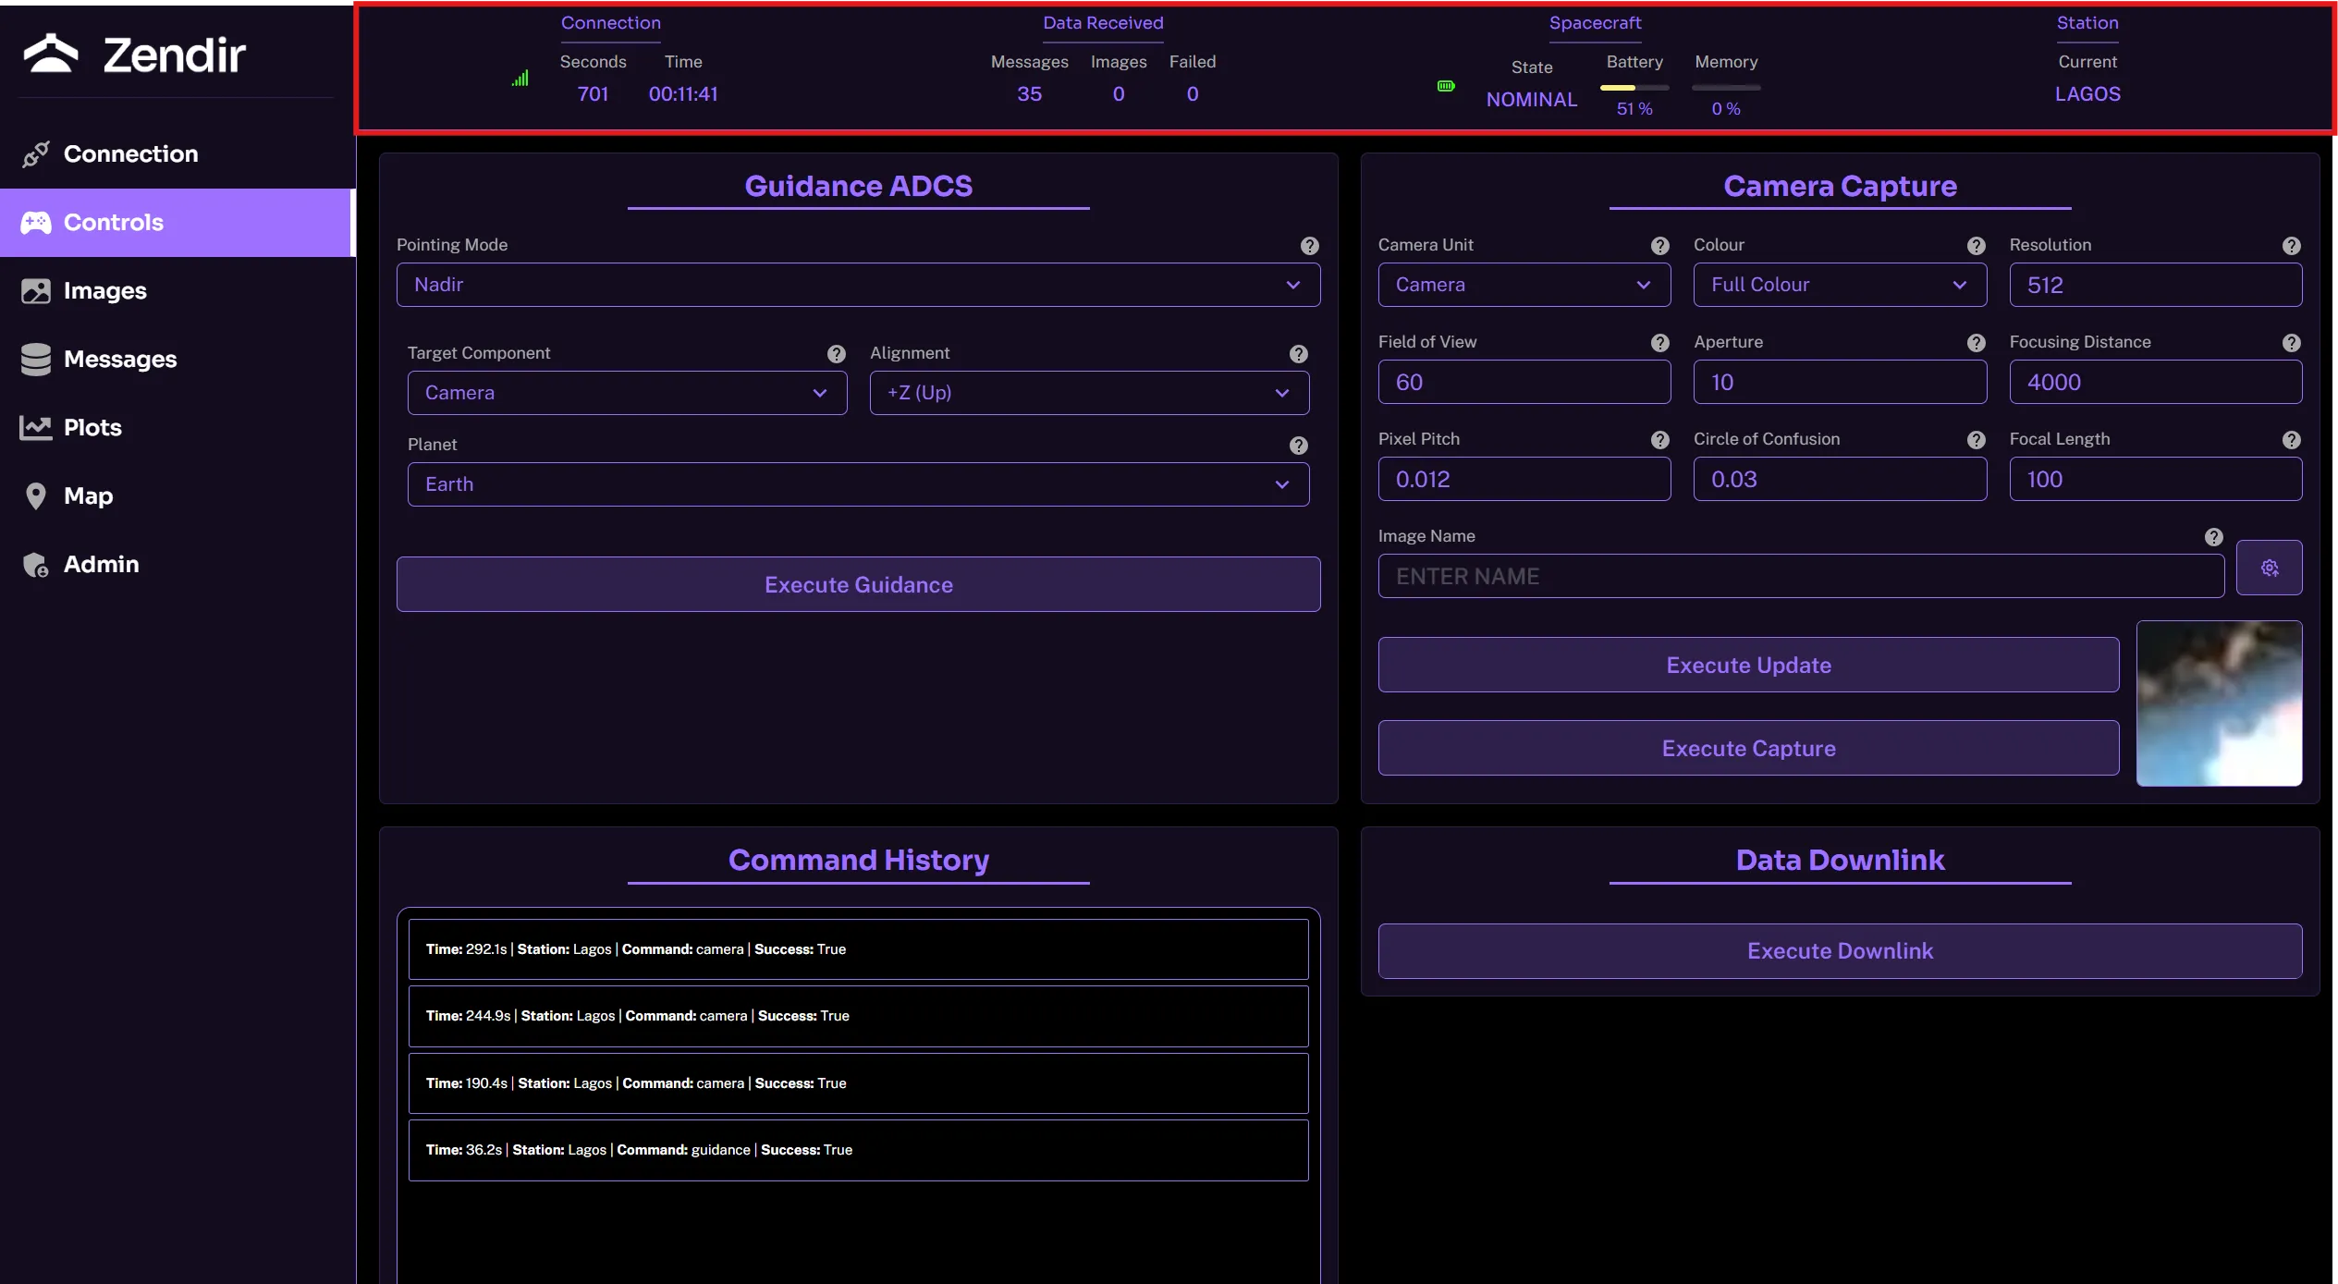Open the Colour Full Colour dropdown
The width and height of the screenshot is (2338, 1284).
[1839, 285]
